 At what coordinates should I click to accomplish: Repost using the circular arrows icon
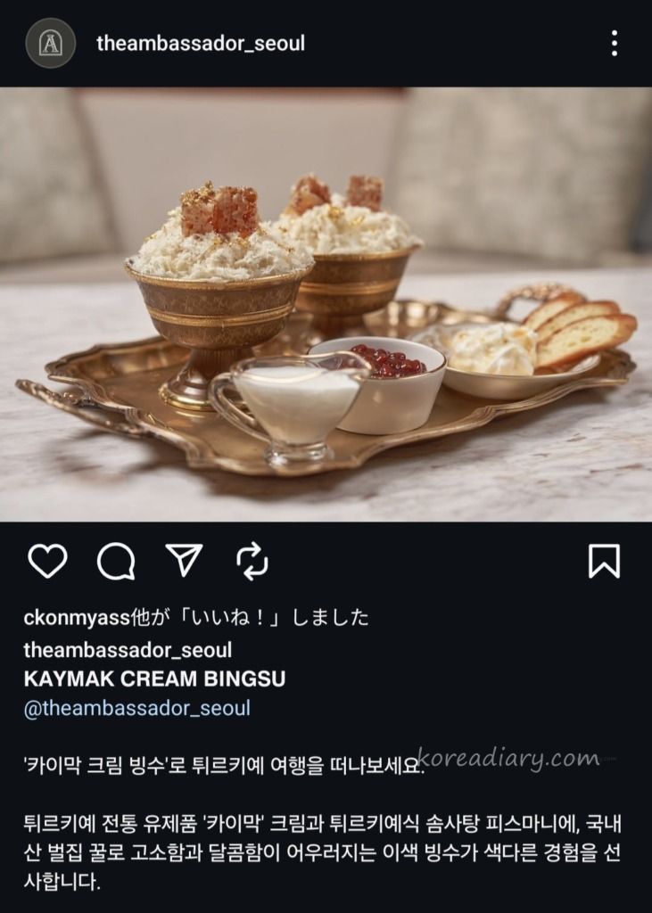(x=252, y=562)
